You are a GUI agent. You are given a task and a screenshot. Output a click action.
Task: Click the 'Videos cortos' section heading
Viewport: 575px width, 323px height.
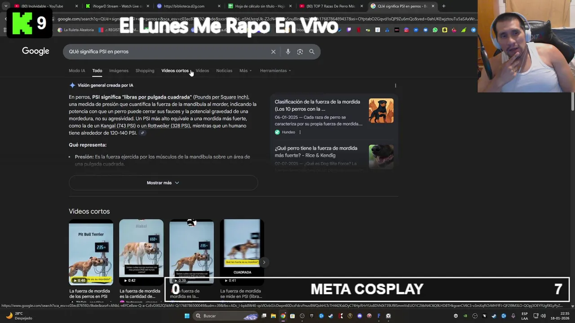point(89,211)
